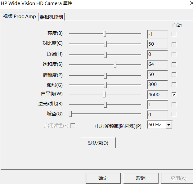Select the 视频 Proc Amp tab

[x=20, y=16]
